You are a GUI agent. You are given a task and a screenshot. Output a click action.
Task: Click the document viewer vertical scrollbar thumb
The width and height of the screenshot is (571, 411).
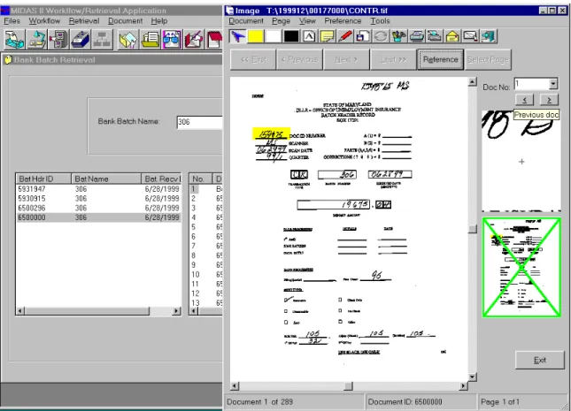tap(473, 228)
